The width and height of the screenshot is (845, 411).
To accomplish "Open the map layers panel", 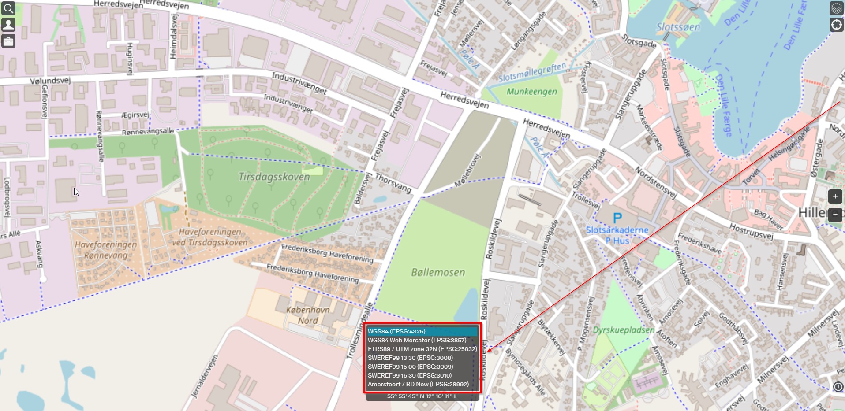I will [x=836, y=8].
